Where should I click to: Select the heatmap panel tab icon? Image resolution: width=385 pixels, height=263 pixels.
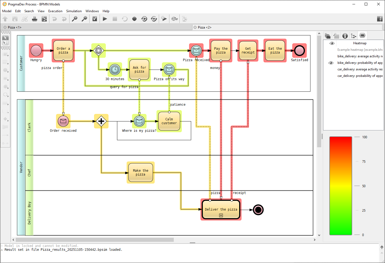point(362,36)
